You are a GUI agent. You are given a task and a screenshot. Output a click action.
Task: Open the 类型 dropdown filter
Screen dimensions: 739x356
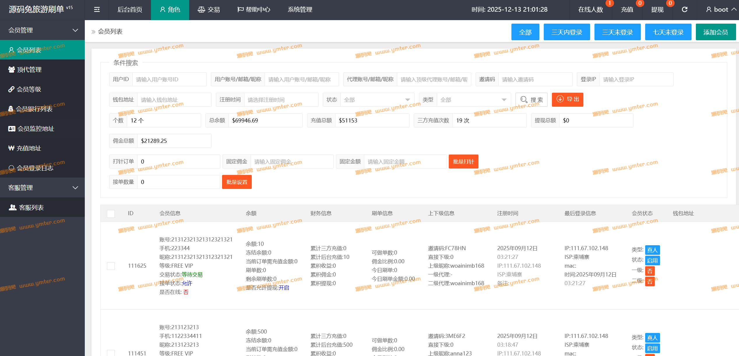474,100
